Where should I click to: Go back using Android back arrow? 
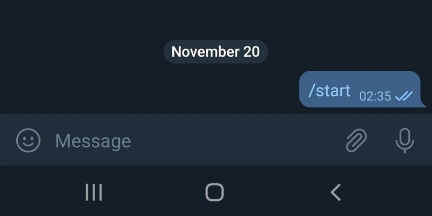(335, 192)
